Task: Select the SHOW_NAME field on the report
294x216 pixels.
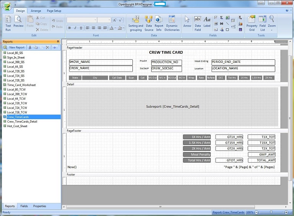Action: tap(101, 62)
